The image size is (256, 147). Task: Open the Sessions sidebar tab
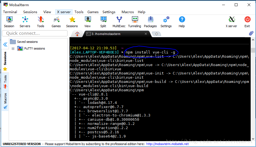5,61
